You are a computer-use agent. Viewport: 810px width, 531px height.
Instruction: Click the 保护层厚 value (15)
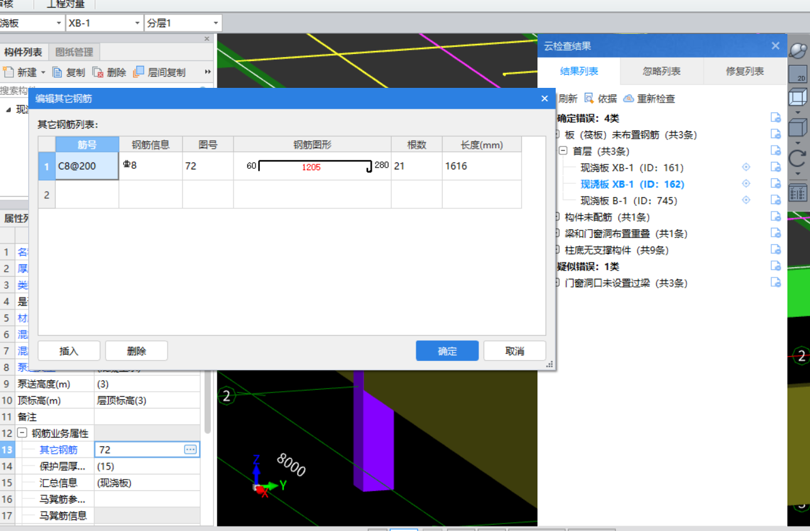[x=148, y=466]
